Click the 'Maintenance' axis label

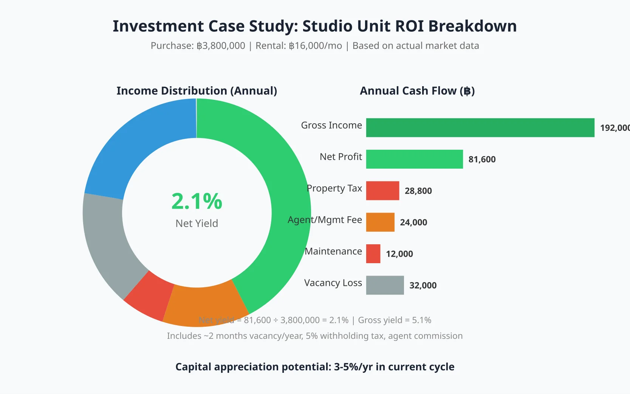coord(333,251)
